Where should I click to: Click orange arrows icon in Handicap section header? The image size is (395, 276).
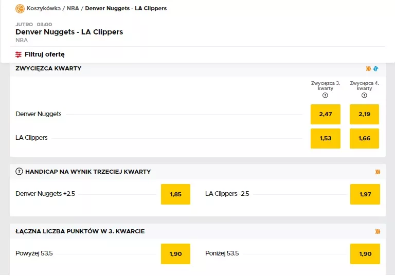(x=378, y=172)
